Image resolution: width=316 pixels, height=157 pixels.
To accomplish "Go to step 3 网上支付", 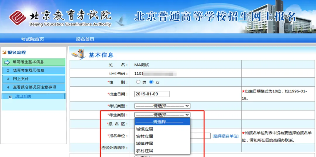I will [x=34, y=79].
